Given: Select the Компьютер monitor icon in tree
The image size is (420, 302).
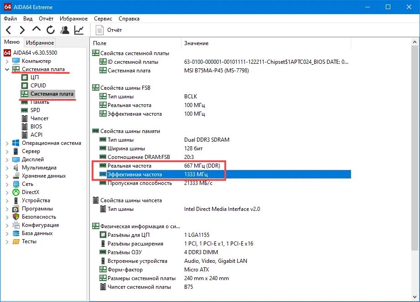Looking at the screenshot, I should (x=16, y=61).
